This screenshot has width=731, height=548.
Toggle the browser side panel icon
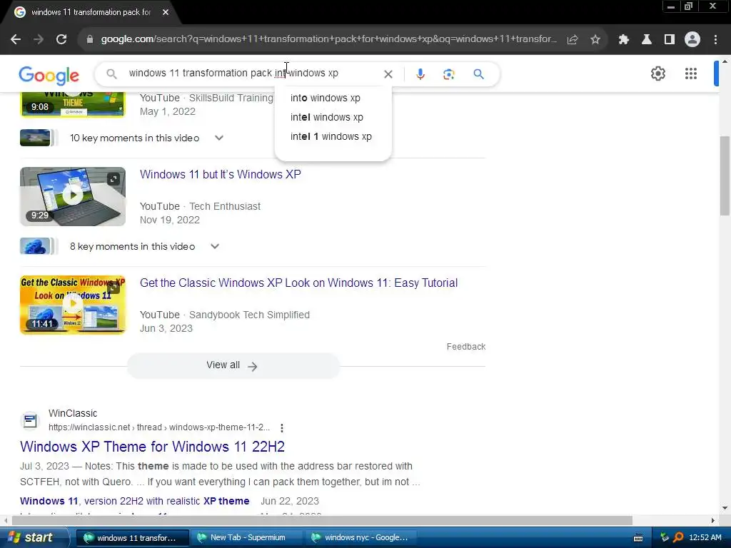669,40
